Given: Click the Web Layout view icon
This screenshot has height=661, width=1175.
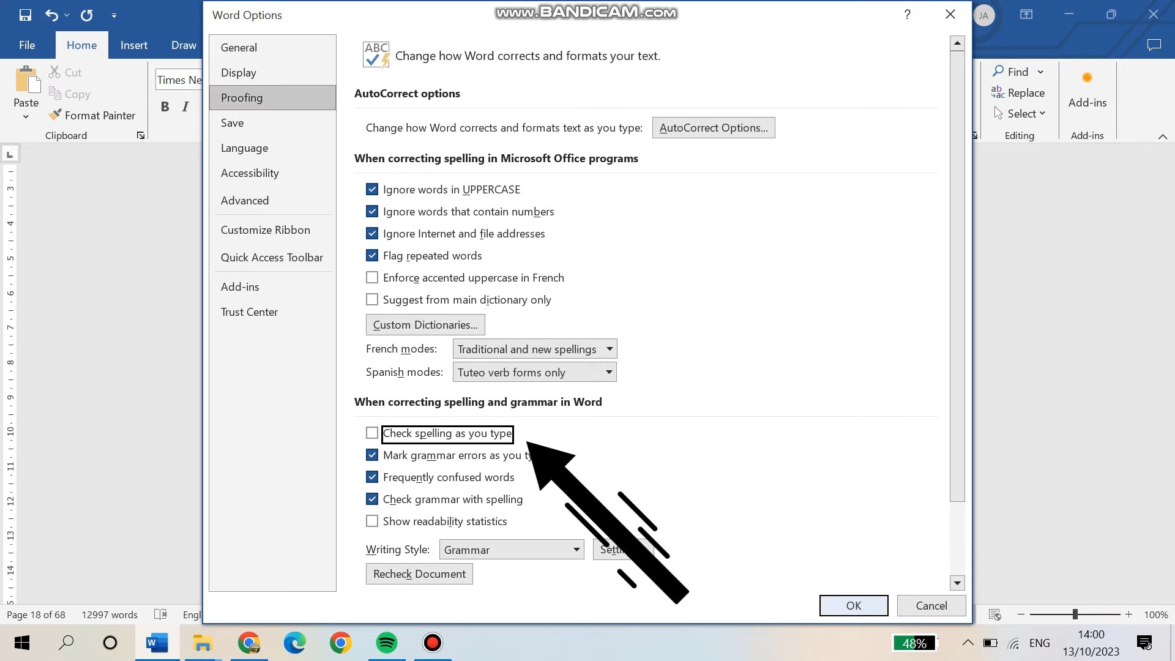Looking at the screenshot, I should tap(995, 614).
